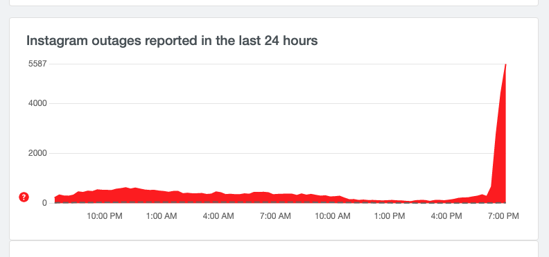Select the 2000 y-axis label
549x257 pixels.
[38, 153]
